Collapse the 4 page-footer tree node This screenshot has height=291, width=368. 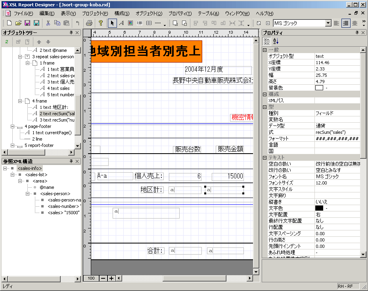pyautogui.click(x=12, y=126)
